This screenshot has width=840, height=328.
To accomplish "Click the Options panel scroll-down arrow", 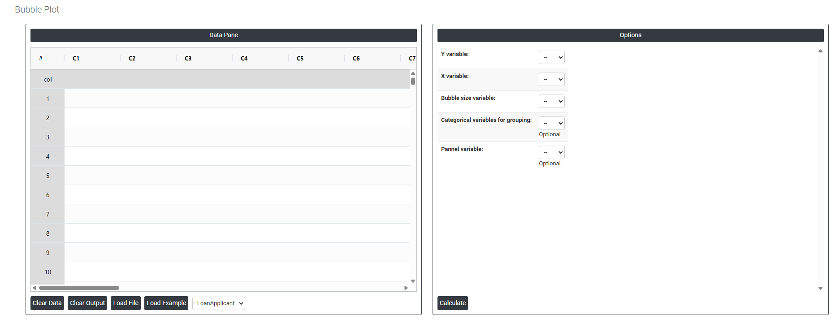I will click(x=820, y=289).
